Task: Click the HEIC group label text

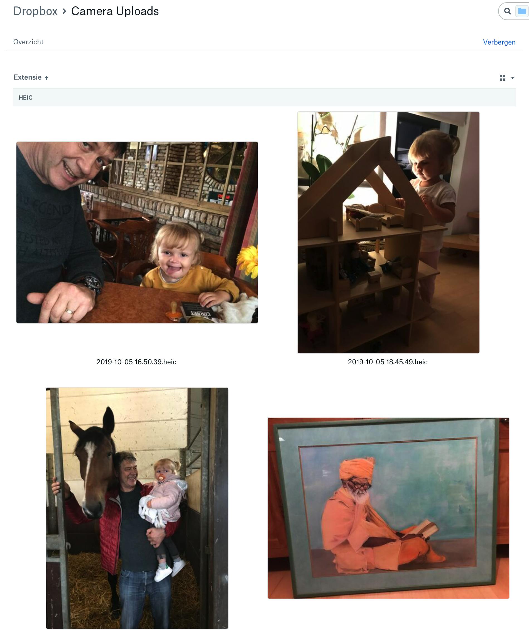Action: [26, 97]
